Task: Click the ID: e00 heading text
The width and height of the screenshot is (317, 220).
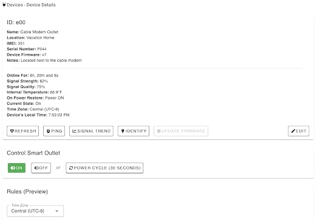Action: [x=16, y=22]
